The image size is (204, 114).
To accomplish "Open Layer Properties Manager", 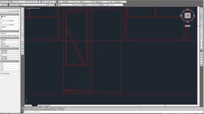I will 11,5.
